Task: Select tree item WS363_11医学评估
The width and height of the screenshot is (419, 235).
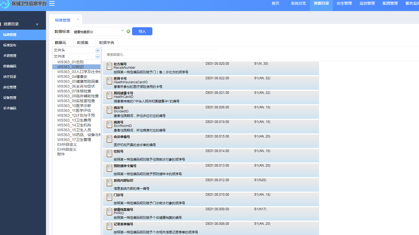Action: 74,110
